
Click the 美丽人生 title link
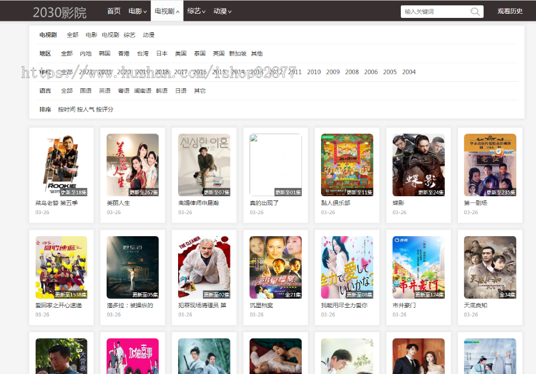click(119, 203)
